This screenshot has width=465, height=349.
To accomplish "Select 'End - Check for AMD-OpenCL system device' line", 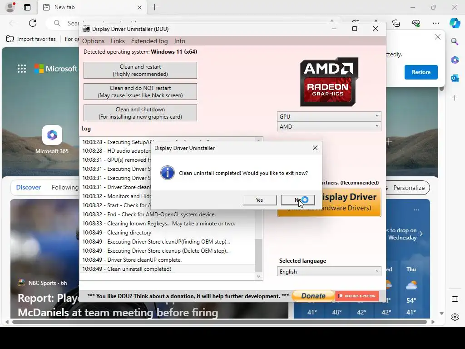I will [x=149, y=214].
